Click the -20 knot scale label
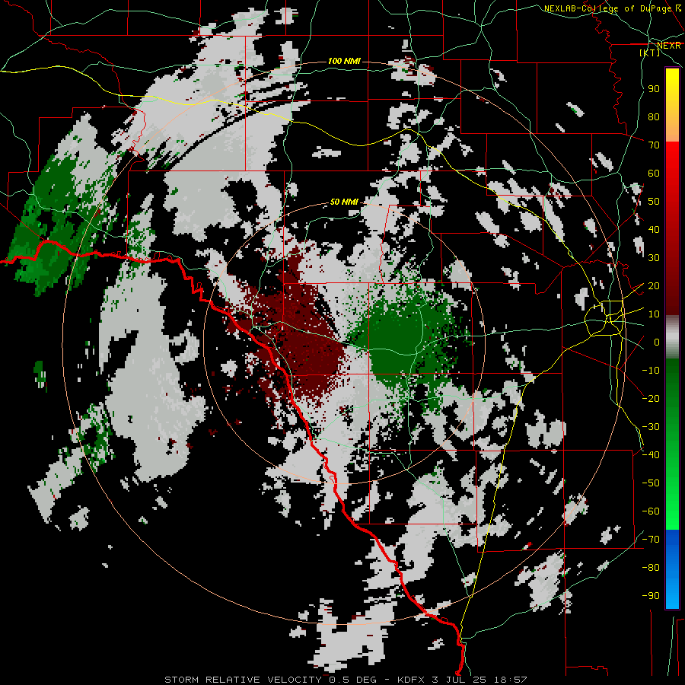 point(651,398)
